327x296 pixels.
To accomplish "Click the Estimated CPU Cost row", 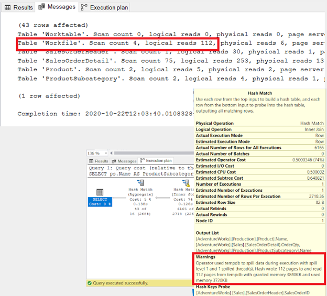I will coord(259,172).
